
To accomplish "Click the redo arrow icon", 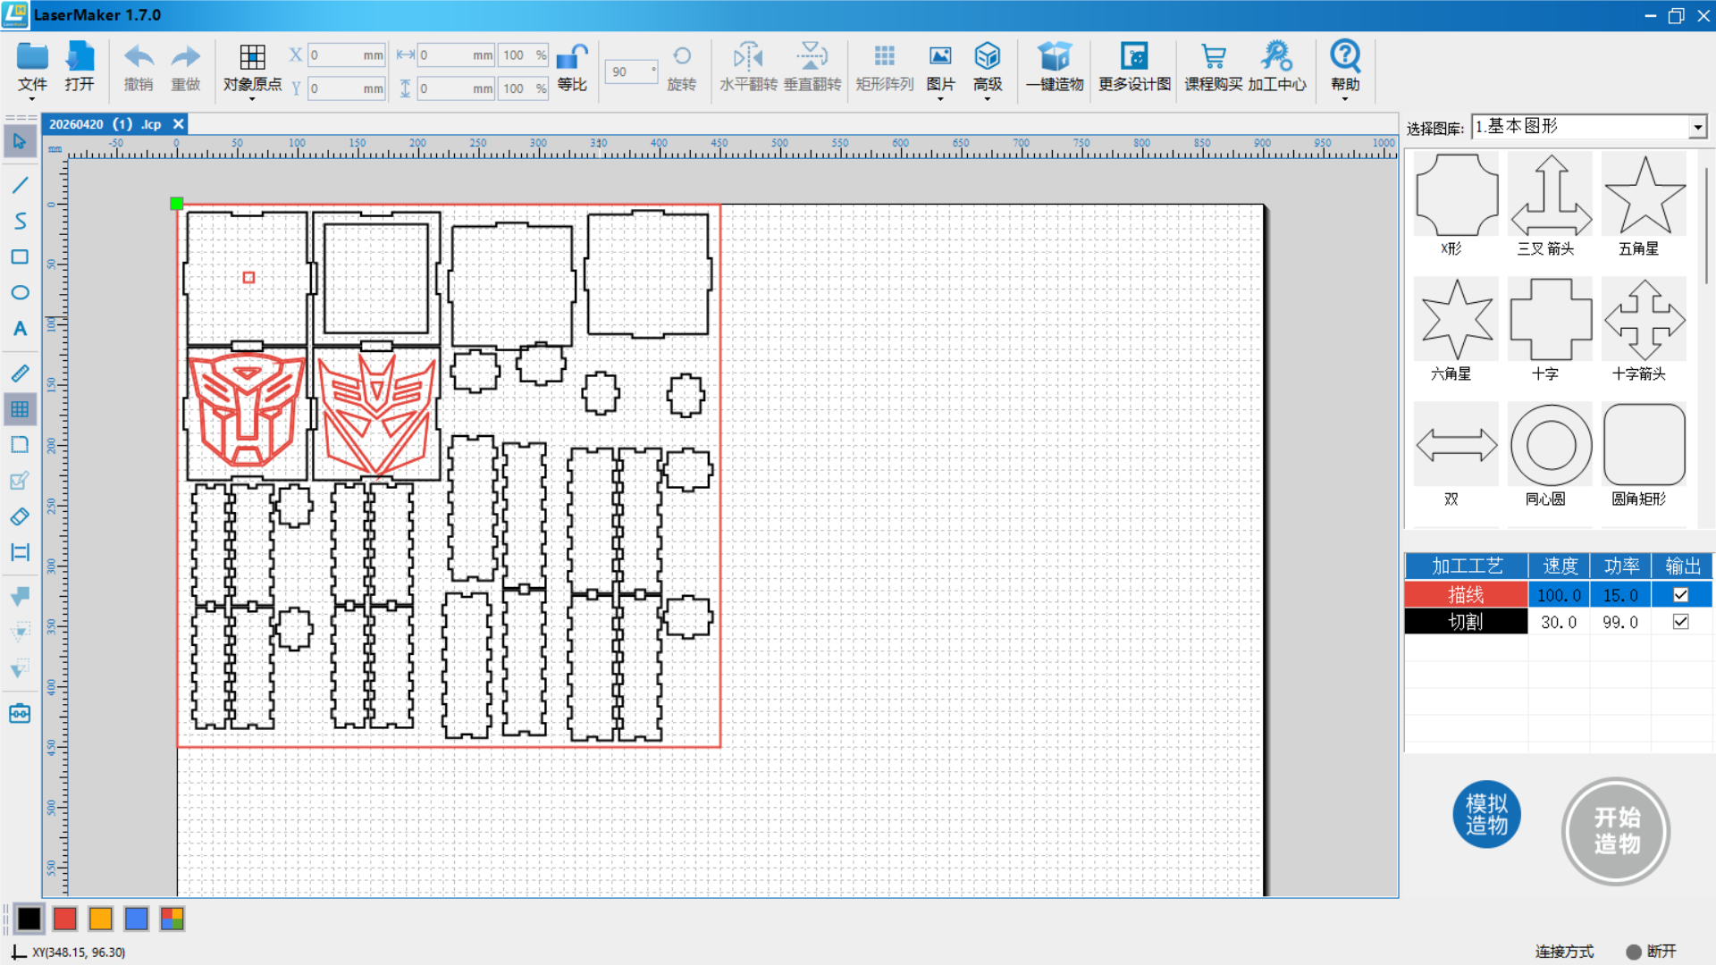I will click(x=185, y=57).
